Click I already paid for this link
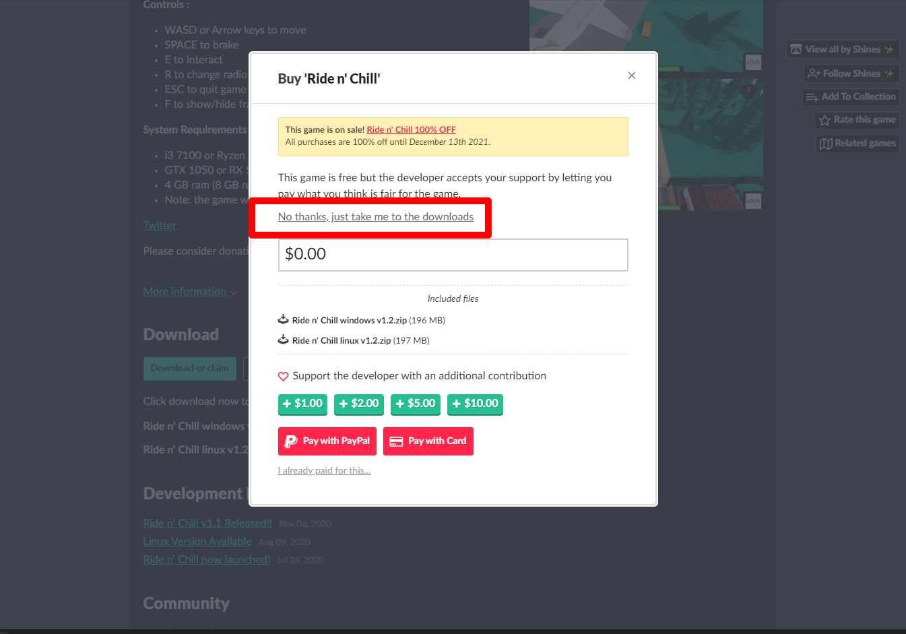 pyautogui.click(x=324, y=470)
